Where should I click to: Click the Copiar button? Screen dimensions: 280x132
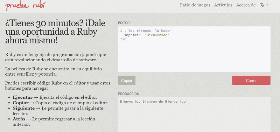(x=127, y=81)
